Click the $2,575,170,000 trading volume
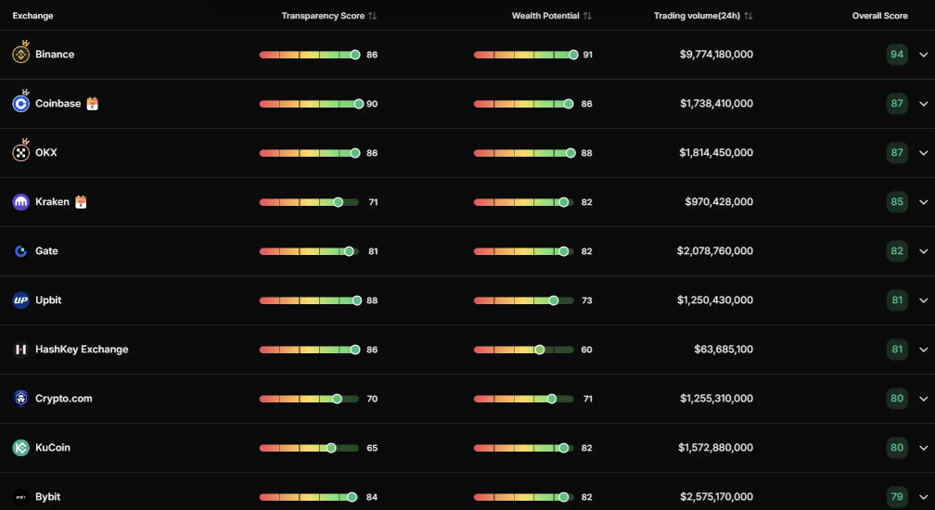 pyautogui.click(x=716, y=497)
